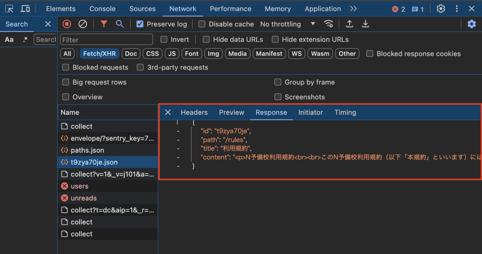Enable Hide extension URLs checkbox
This screenshot has height=254, width=482.
[x=275, y=39]
